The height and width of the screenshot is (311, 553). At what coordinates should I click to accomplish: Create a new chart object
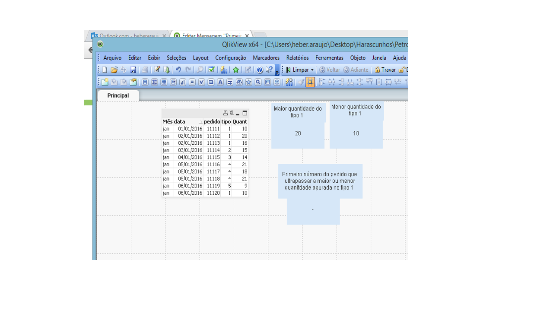coord(183,82)
